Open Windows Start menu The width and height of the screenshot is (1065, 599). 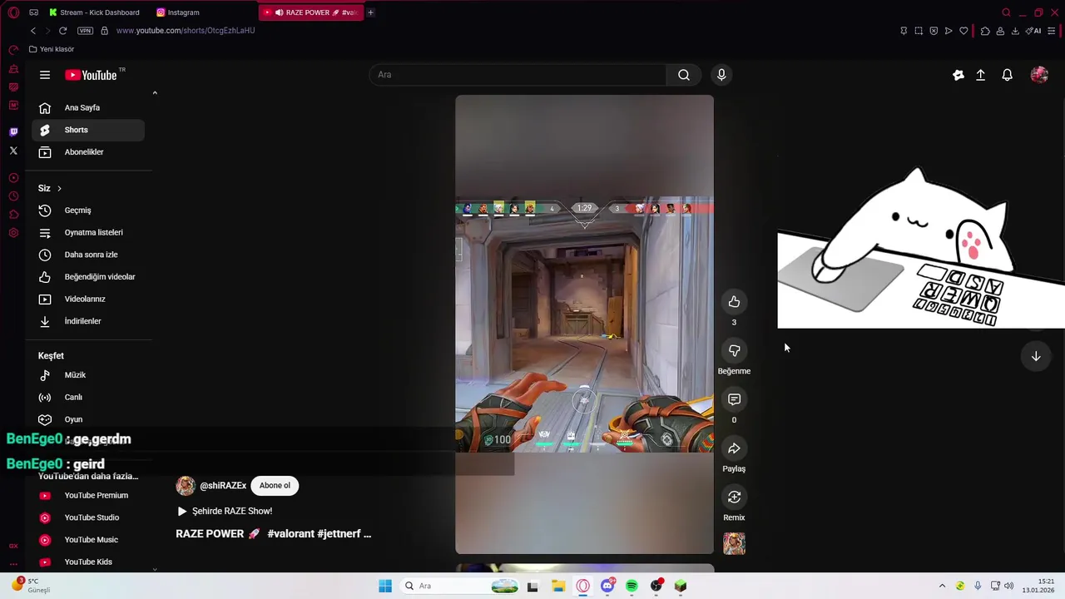point(385,586)
